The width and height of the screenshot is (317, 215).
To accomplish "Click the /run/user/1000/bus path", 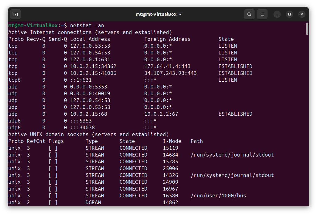I will pyautogui.click(x=218, y=196).
